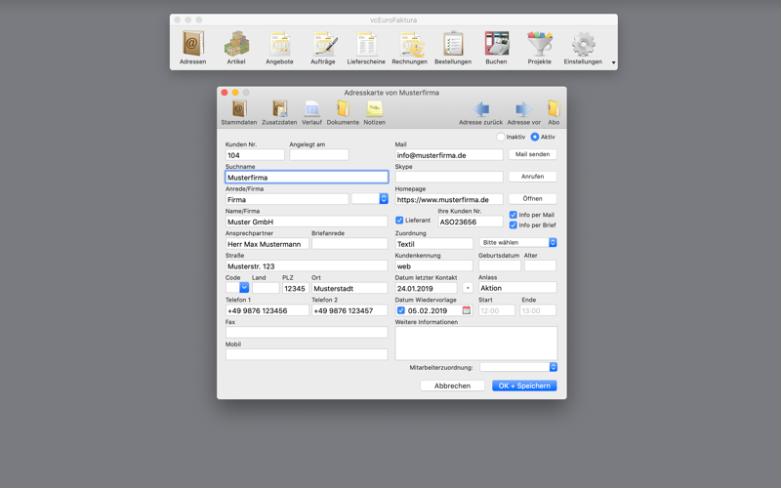Go to next address with Adresse vor
The height and width of the screenshot is (488, 781).
[x=523, y=112]
